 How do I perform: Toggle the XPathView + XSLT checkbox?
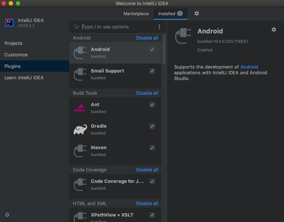(x=152, y=215)
